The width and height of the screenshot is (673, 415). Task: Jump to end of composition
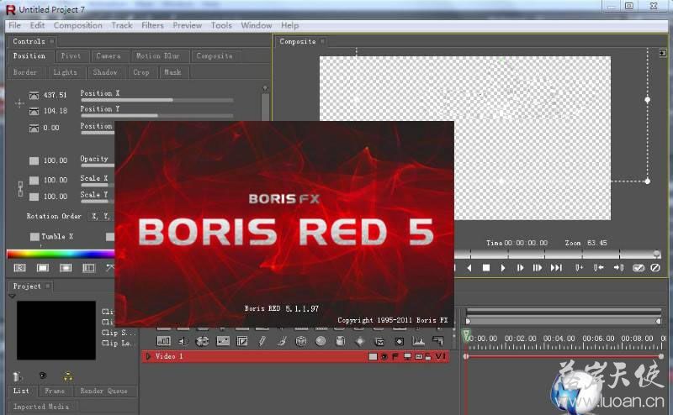tap(556, 268)
